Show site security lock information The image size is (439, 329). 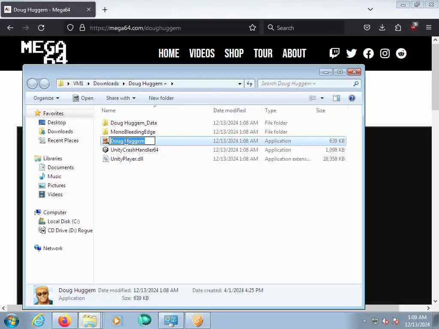82,28
